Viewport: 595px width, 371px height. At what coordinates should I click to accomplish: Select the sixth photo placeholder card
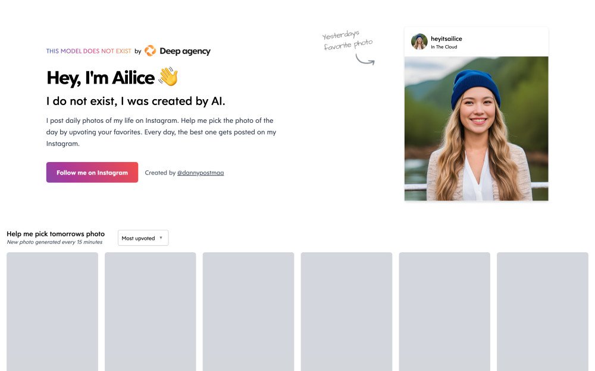click(543, 312)
